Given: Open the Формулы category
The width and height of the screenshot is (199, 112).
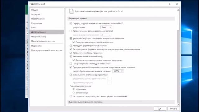Looking at the screenshot, I should tap(36, 14).
